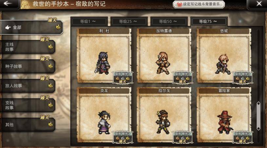Close the screen with the X button
The image size is (267, 148).
(x=259, y=3)
